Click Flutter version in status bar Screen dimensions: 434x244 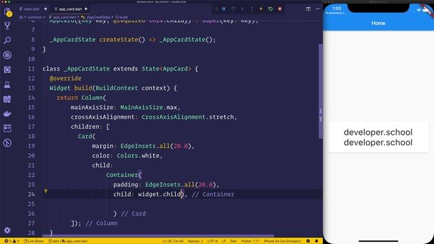click(x=250, y=241)
